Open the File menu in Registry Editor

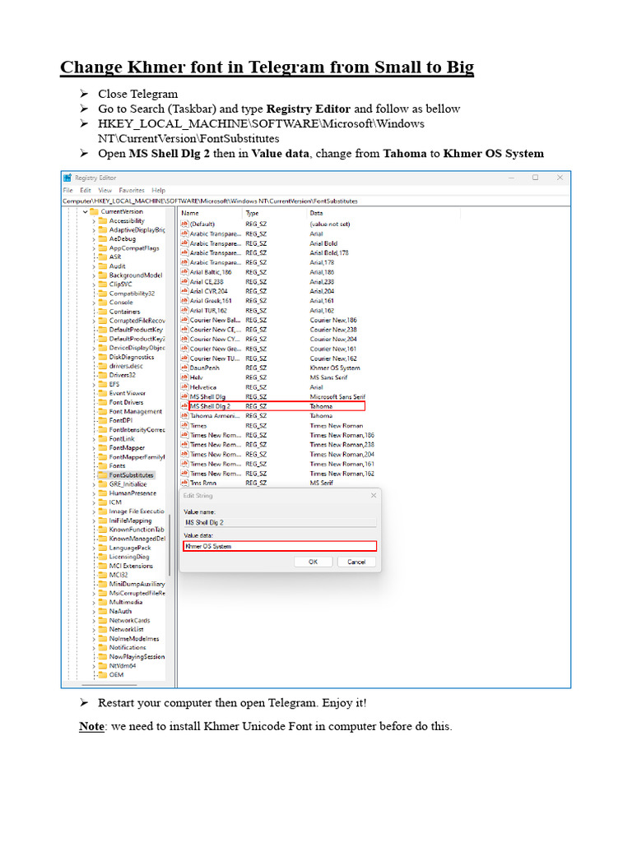(67, 190)
